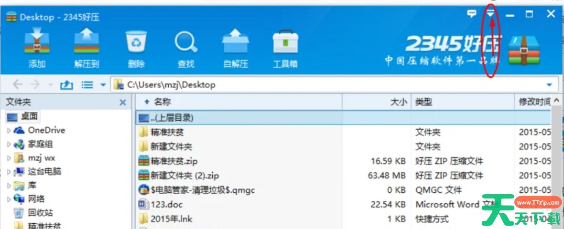564x229 pixels.
Task: Click the 快捷方式 type cell
Action: tap(432, 219)
